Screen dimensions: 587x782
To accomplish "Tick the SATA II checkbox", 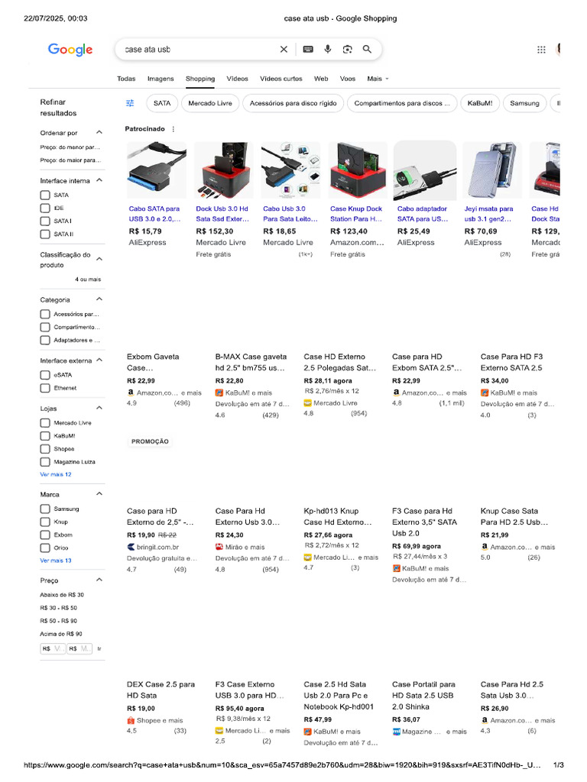I will coord(45,234).
